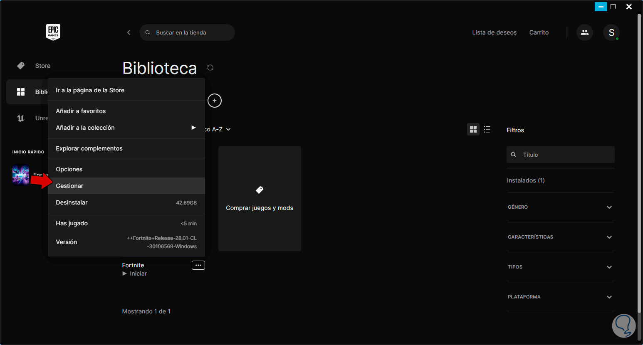Click the Library grid icon in sidebar
643x345 pixels.
[21, 92]
